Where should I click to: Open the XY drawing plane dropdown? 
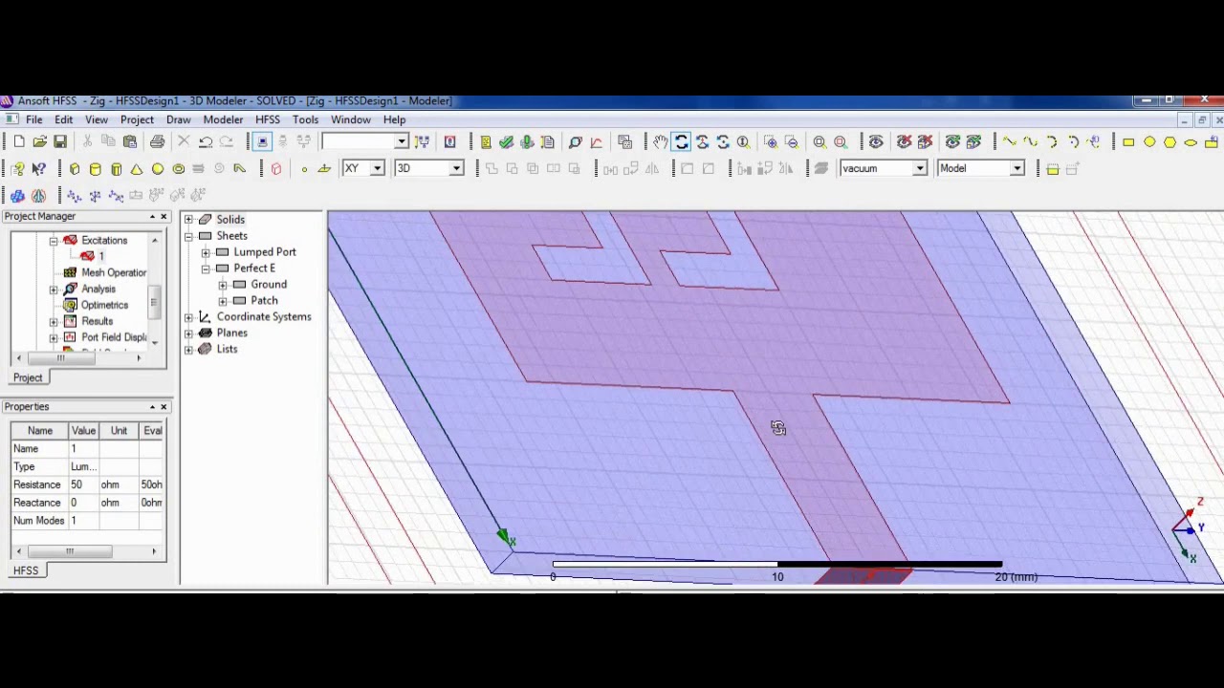click(377, 168)
